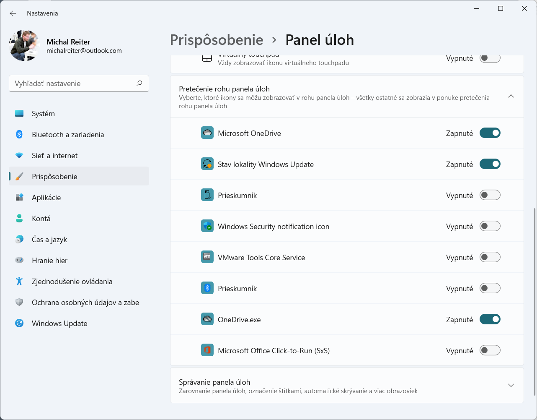The height and width of the screenshot is (420, 537).
Task: Click the Microsoft Office Click-to-Run icon
Action: tap(207, 350)
